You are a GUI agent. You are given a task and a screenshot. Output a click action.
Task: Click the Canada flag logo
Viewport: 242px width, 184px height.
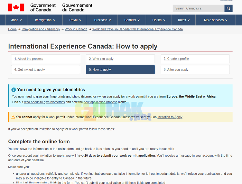16,8
